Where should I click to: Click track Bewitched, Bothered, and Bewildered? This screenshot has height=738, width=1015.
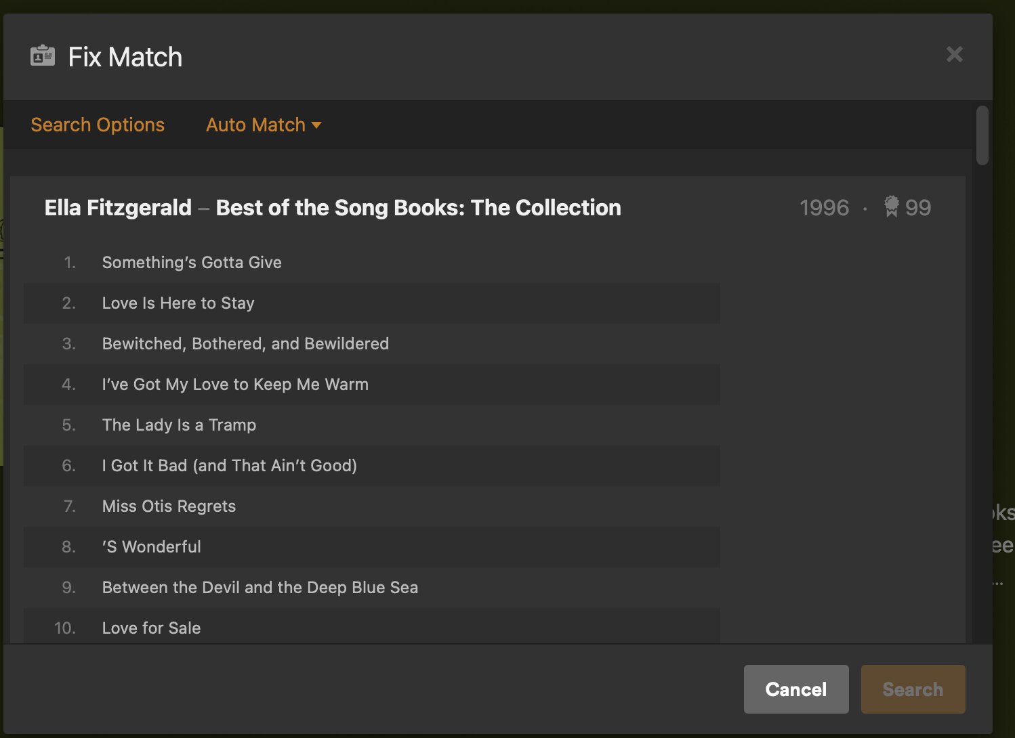[x=372, y=344]
